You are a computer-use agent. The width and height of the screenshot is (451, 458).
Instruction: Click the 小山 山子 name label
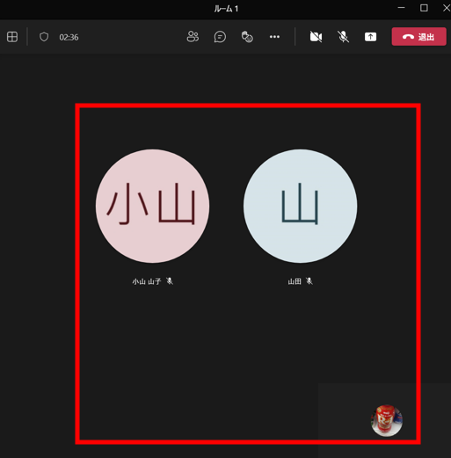pos(147,281)
